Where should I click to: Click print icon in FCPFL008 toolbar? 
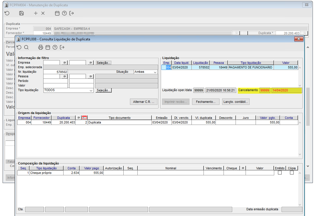click(x=41, y=47)
